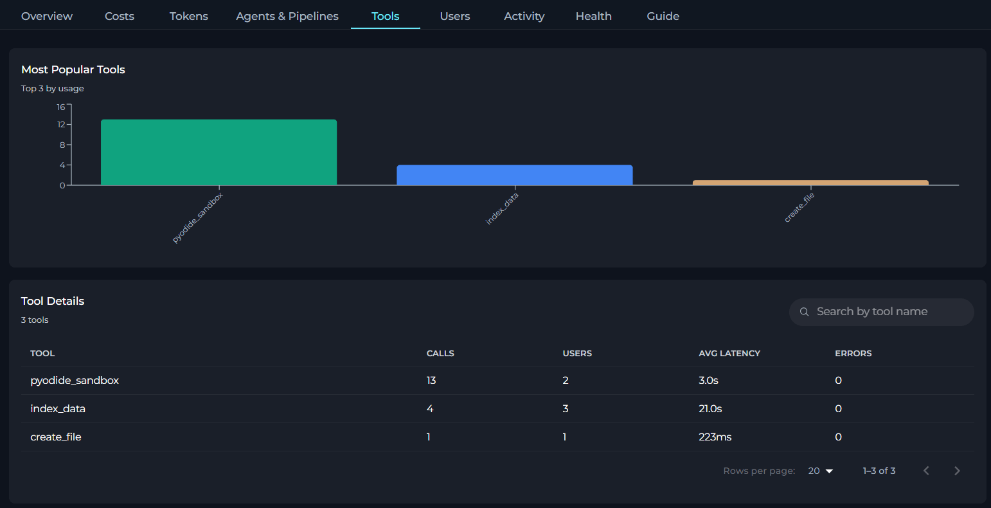Open the Guide tab
991x508 pixels.
pyautogui.click(x=663, y=16)
